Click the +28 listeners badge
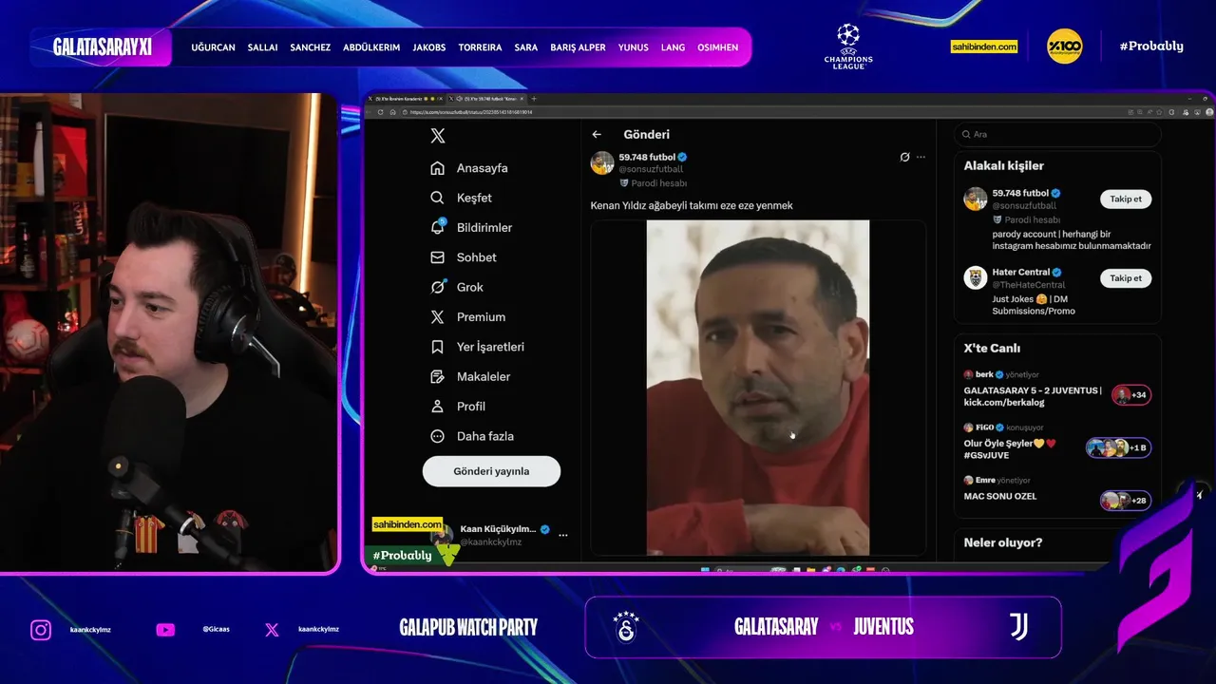The image size is (1216, 684). click(1126, 501)
